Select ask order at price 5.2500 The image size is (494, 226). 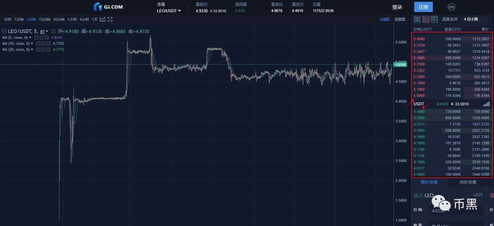(452, 64)
